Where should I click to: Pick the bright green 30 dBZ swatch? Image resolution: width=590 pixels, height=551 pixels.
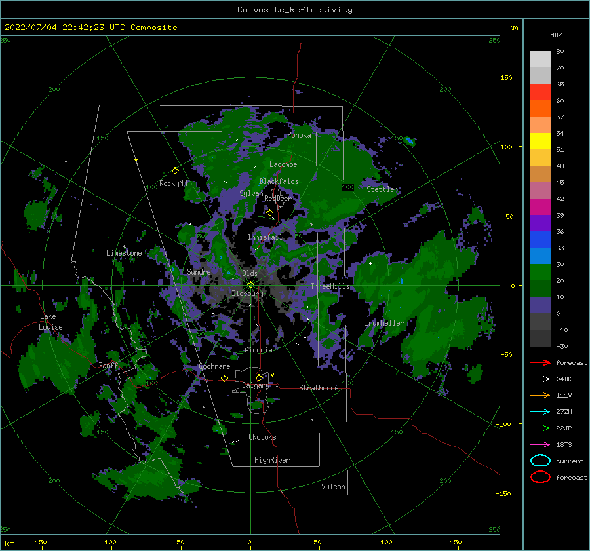540,272
